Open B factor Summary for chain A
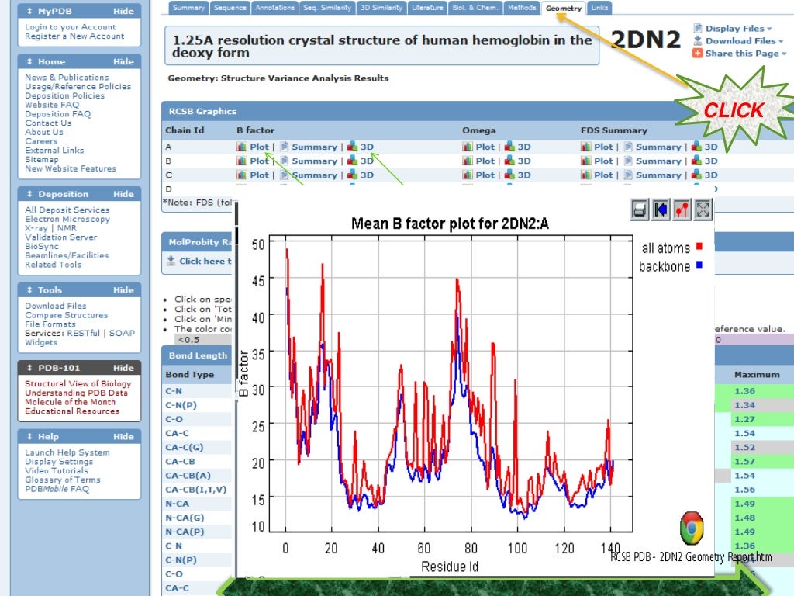 (x=314, y=147)
